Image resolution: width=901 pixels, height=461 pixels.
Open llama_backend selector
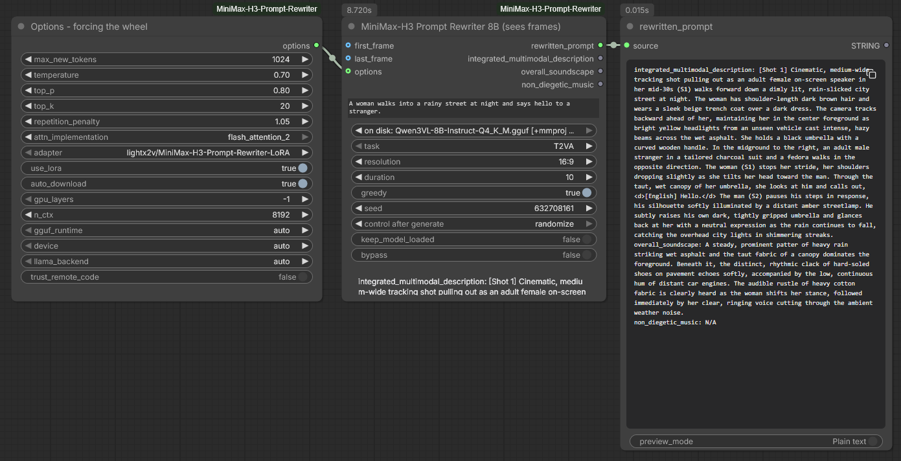coord(166,262)
